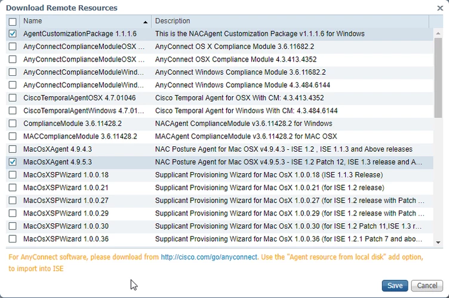Check MacOsXSPWizard 1.0.0.21 checkbox
The image size is (449, 298).
[13, 188]
